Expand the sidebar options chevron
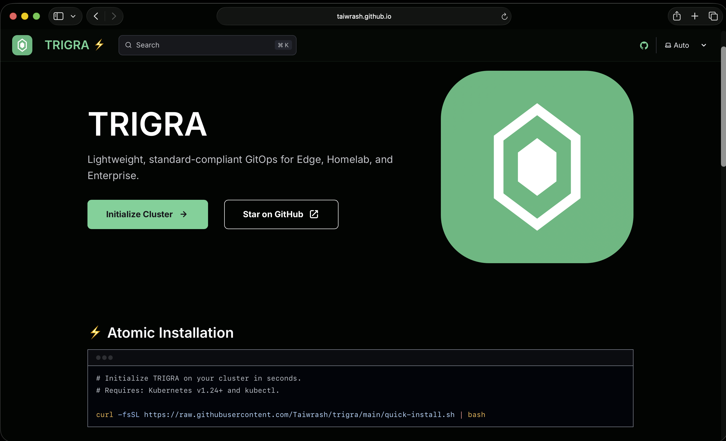 pyautogui.click(x=73, y=16)
